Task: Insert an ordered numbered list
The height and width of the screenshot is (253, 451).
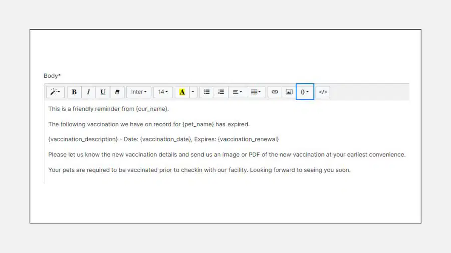Action: click(221, 92)
